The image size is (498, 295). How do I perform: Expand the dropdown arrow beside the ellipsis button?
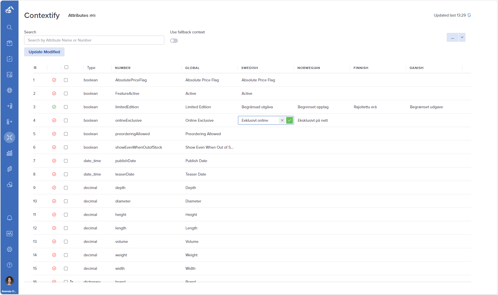click(462, 37)
